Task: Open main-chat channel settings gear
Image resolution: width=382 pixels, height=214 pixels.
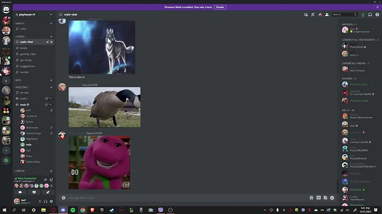Action: point(51,42)
